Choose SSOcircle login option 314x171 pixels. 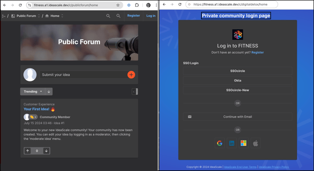pos(238,71)
